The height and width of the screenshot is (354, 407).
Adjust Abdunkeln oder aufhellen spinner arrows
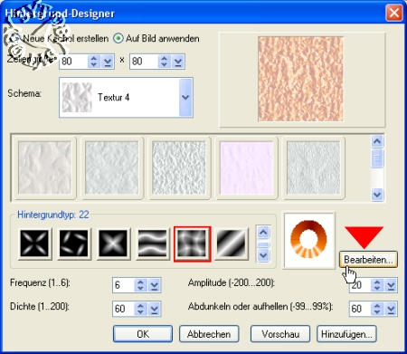tap(377, 309)
